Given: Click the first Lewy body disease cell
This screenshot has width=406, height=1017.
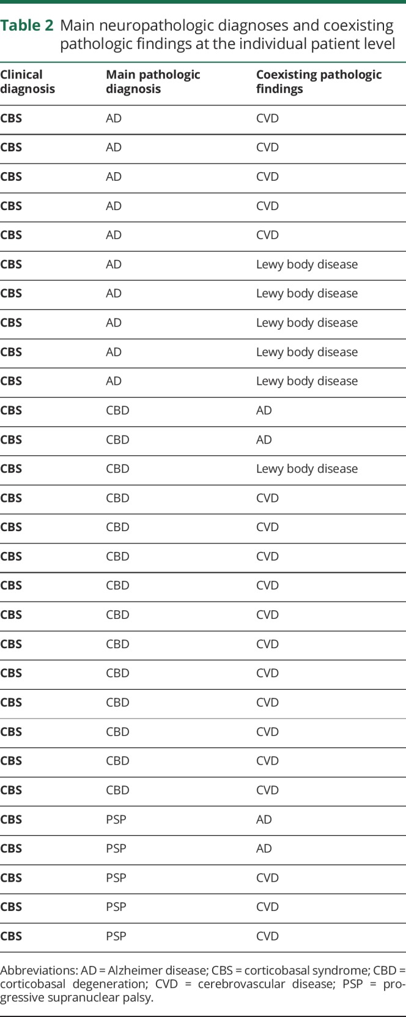Looking at the screenshot, I should point(307,265).
